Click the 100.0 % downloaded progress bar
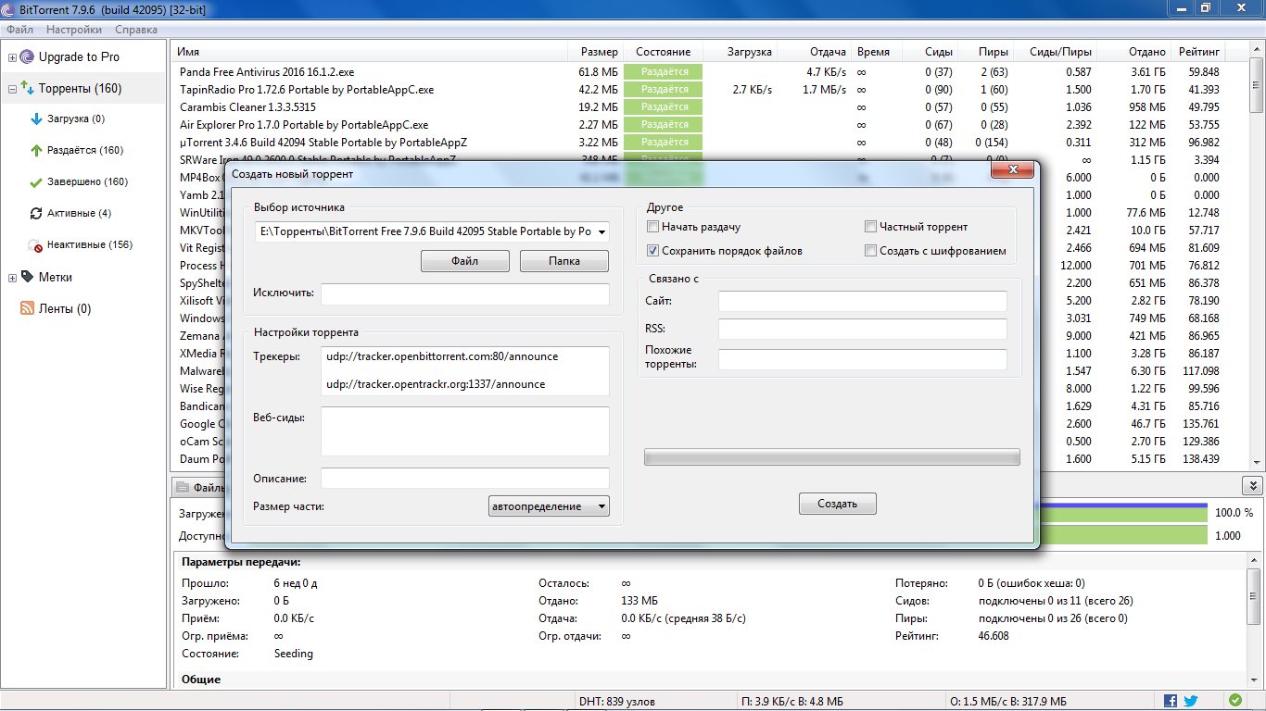Image resolution: width=1266 pixels, height=711 pixels. tap(1123, 512)
